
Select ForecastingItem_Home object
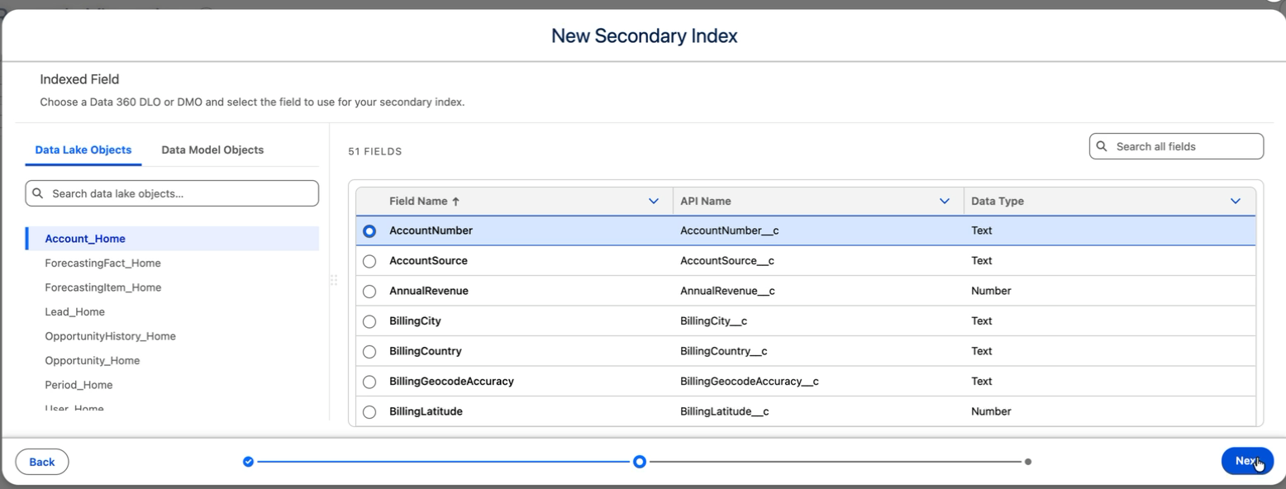[x=102, y=287]
